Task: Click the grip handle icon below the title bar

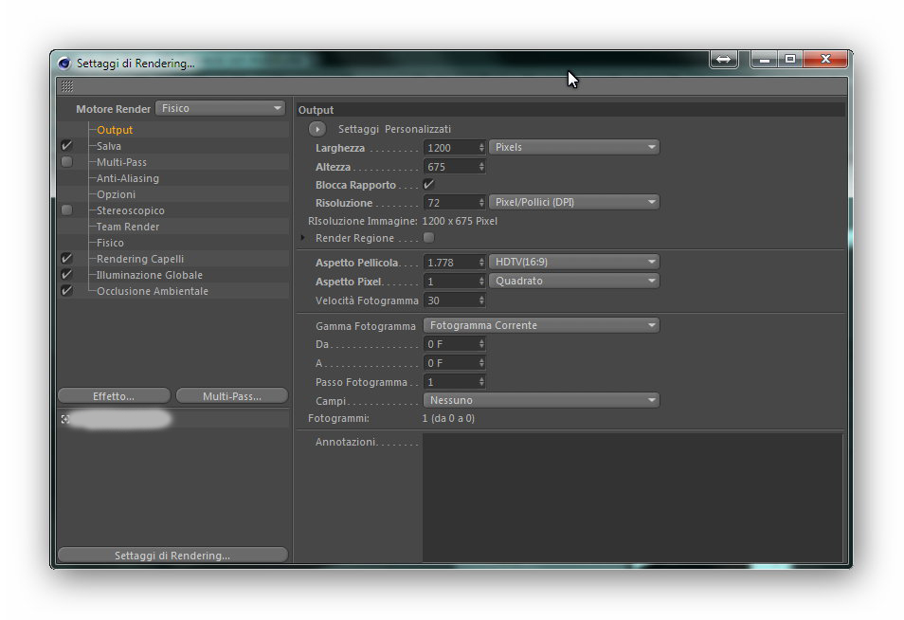Action: (x=67, y=86)
